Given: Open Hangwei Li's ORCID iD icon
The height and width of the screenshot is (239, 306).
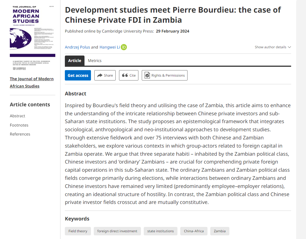Looking at the screenshot, I should pyautogui.click(x=124, y=47).
